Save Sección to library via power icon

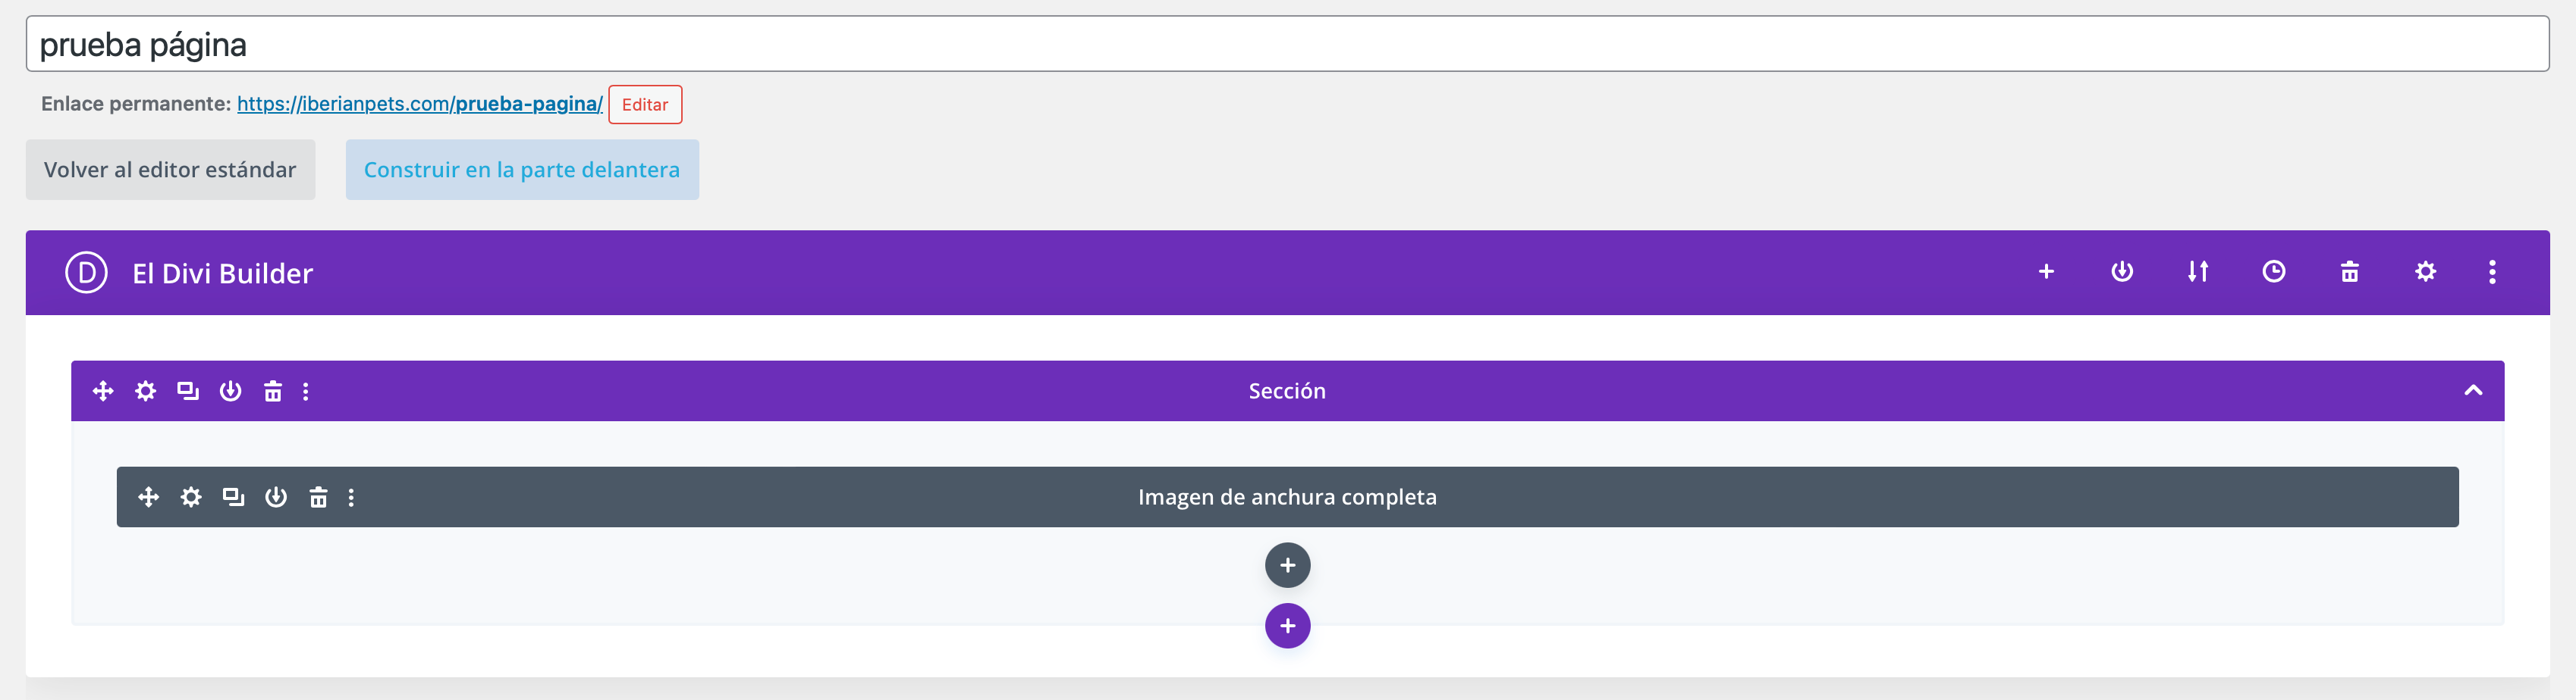(230, 390)
